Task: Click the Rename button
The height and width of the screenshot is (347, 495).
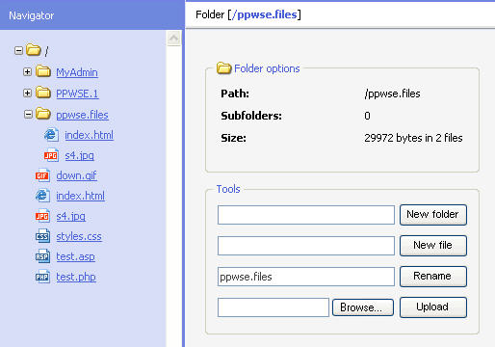Action: (433, 277)
